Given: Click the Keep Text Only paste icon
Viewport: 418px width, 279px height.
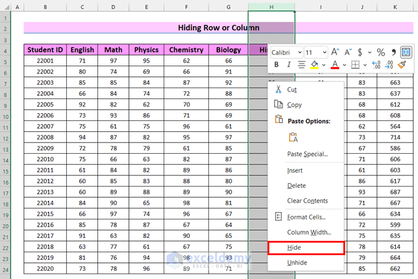Looking at the screenshot, I should 293,137.
